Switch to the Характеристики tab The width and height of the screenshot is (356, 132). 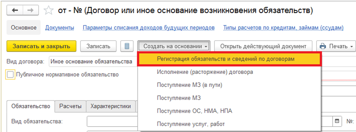tap(111, 106)
